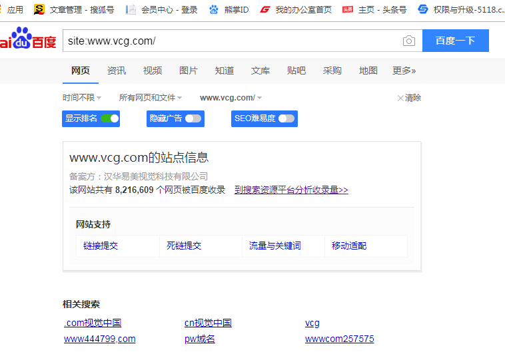
Task: Click the 死链提交 link
Action: coord(184,246)
